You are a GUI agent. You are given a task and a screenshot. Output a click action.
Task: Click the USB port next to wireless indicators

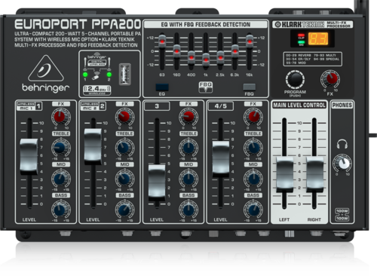click(125, 75)
